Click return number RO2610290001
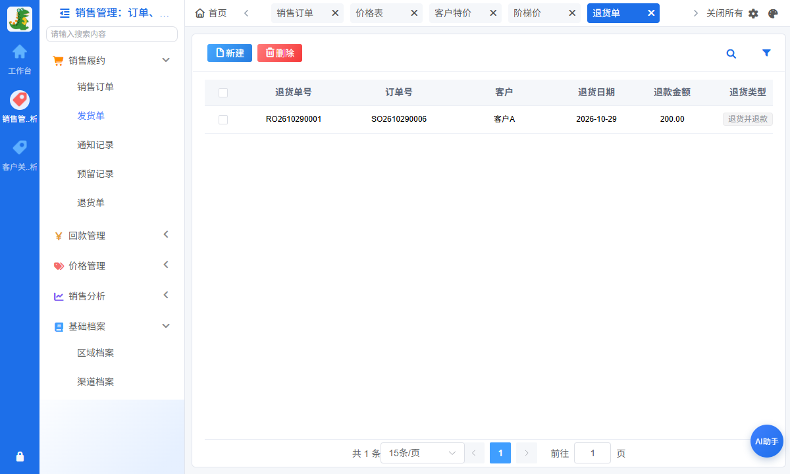 click(294, 120)
